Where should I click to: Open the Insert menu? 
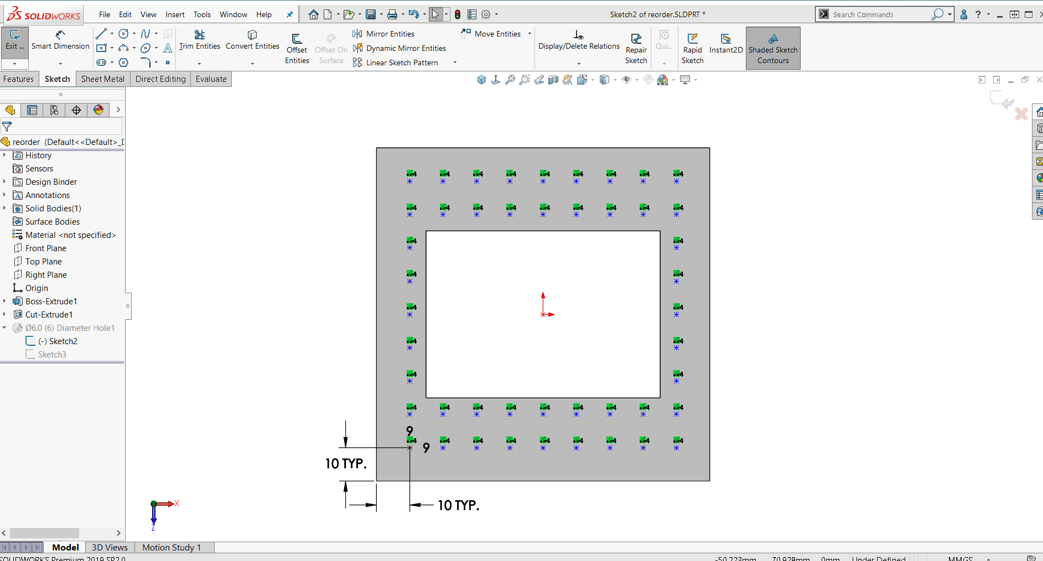175,14
